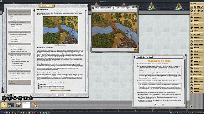The width and height of the screenshot is (204, 114).
Task: Toggle the green identified icon in map window
Action: click(113, 8)
